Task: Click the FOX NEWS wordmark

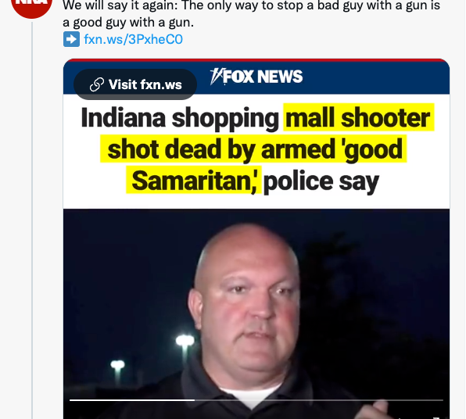Action: point(263,77)
